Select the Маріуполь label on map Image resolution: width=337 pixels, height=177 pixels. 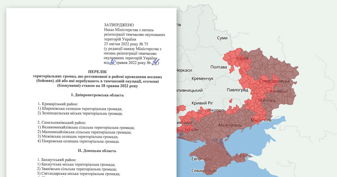[x=261, y=120]
